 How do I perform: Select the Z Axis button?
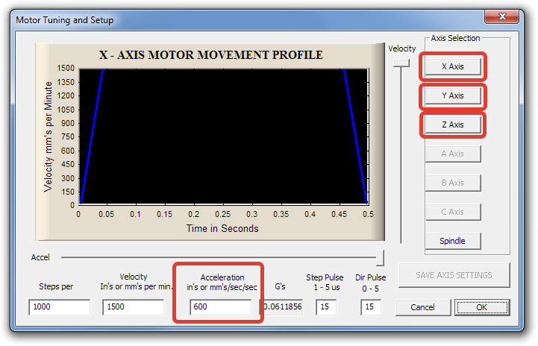453,125
